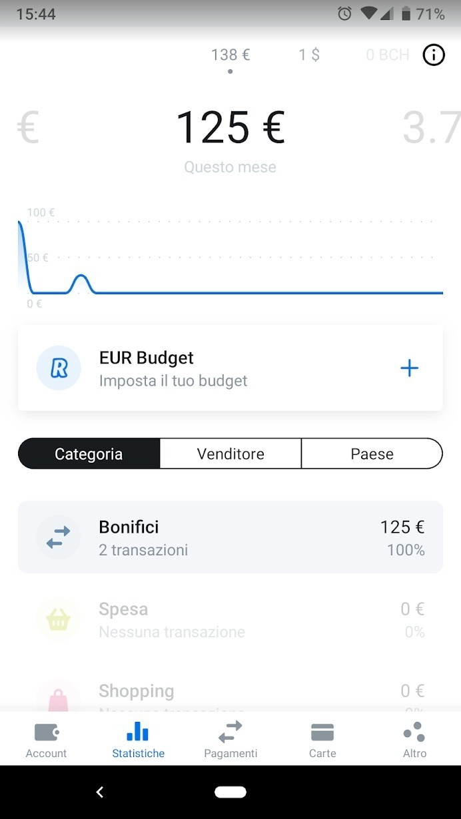Tap the Statistiche bar chart icon
The width and height of the screenshot is (461, 819).
pyautogui.click(x=138, y=732)
